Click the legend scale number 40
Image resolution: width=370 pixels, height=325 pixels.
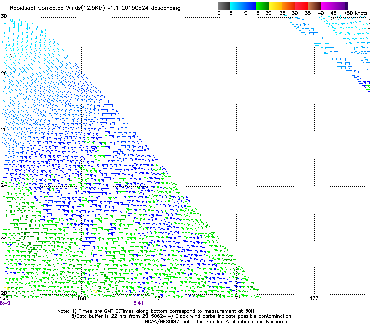pos(321,13)
